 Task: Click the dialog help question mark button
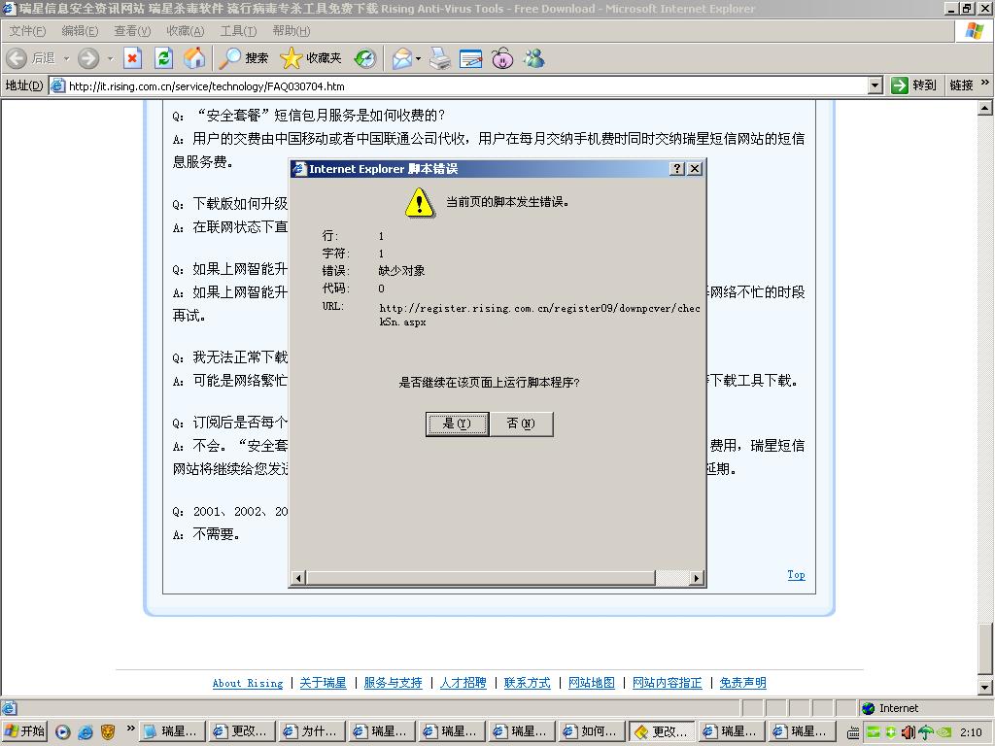click(677, 169)
